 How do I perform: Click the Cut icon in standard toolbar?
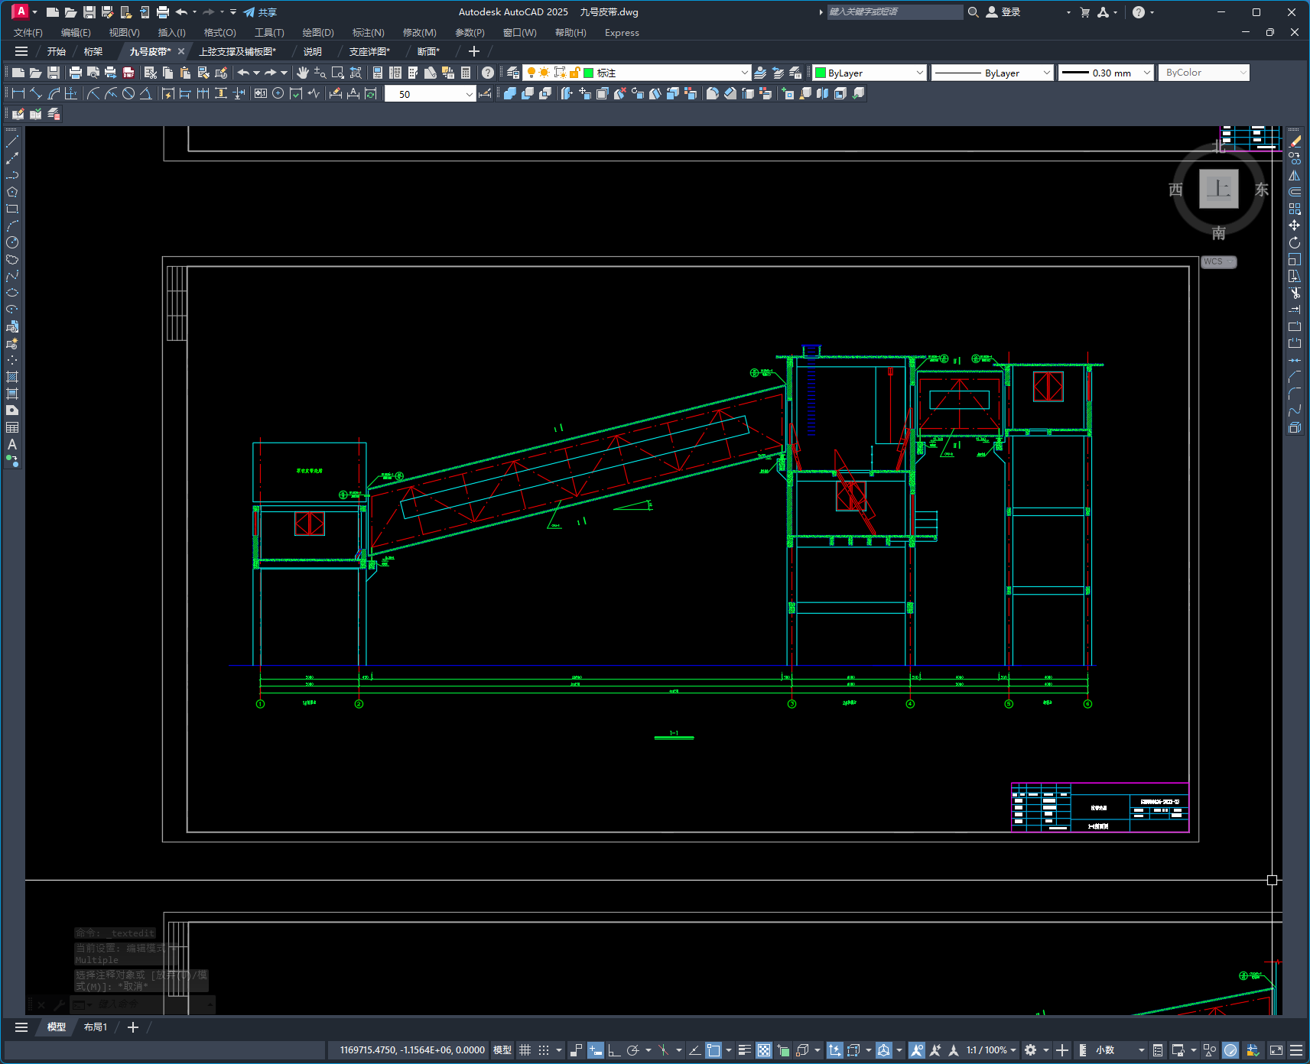point(151,73)
